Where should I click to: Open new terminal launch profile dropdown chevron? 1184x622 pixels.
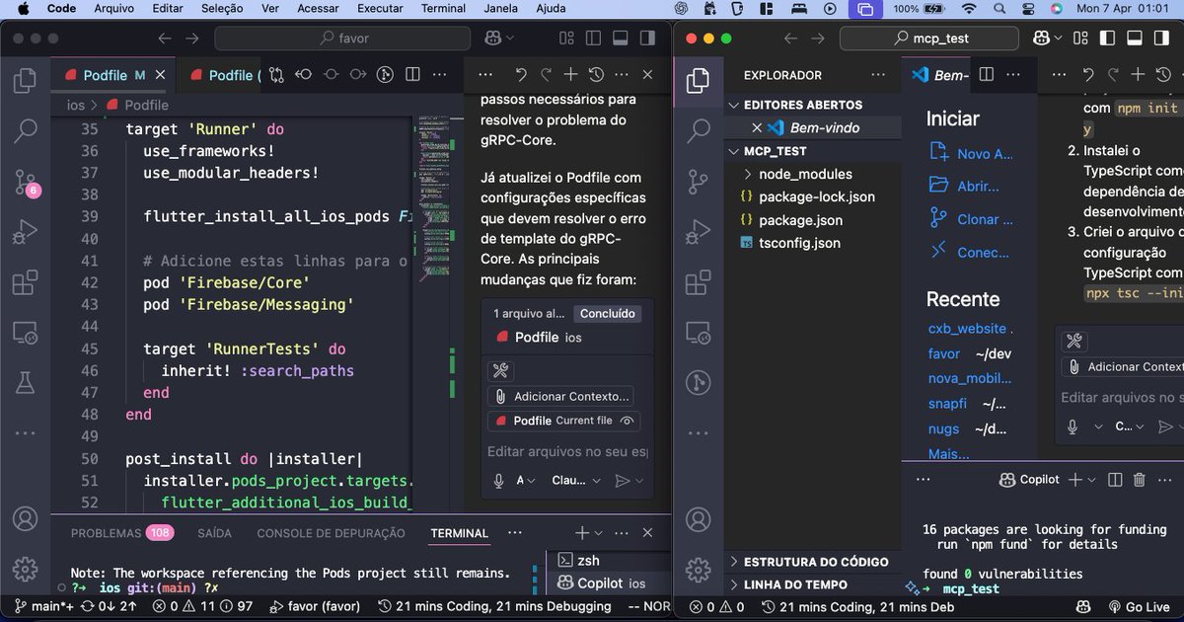coord(599,533)
